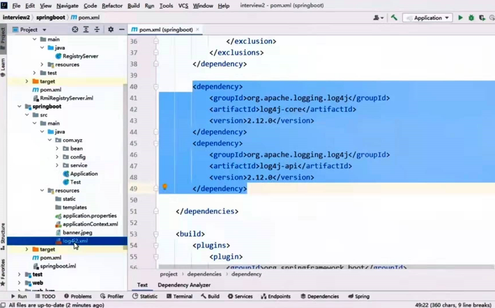Expand the test module at bottom
The image size is (495, 308).
click(x=19, y=274)
